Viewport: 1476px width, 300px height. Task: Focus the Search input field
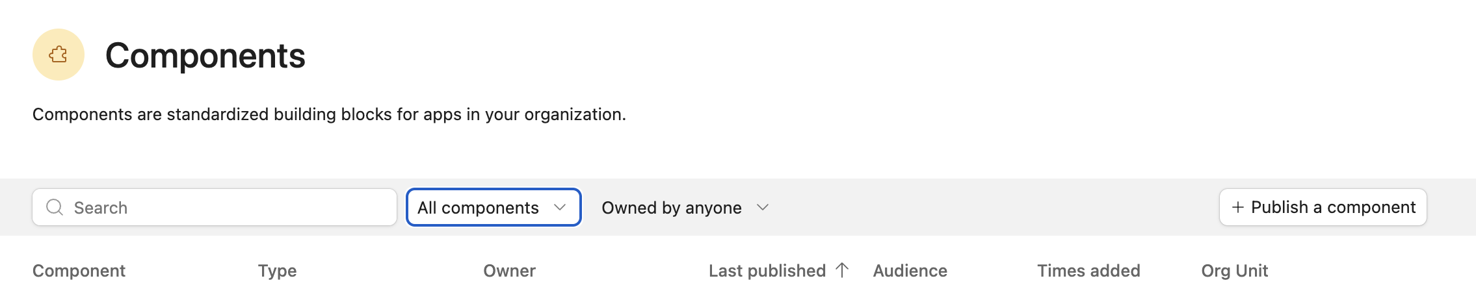(215, 207)
